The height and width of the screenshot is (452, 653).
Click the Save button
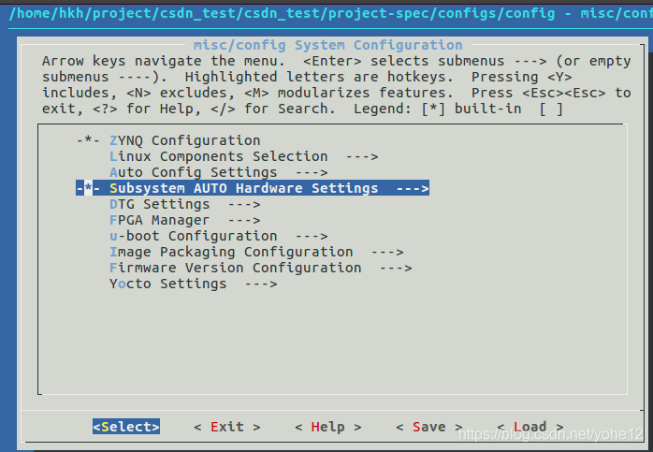click(x=429, y=427)
